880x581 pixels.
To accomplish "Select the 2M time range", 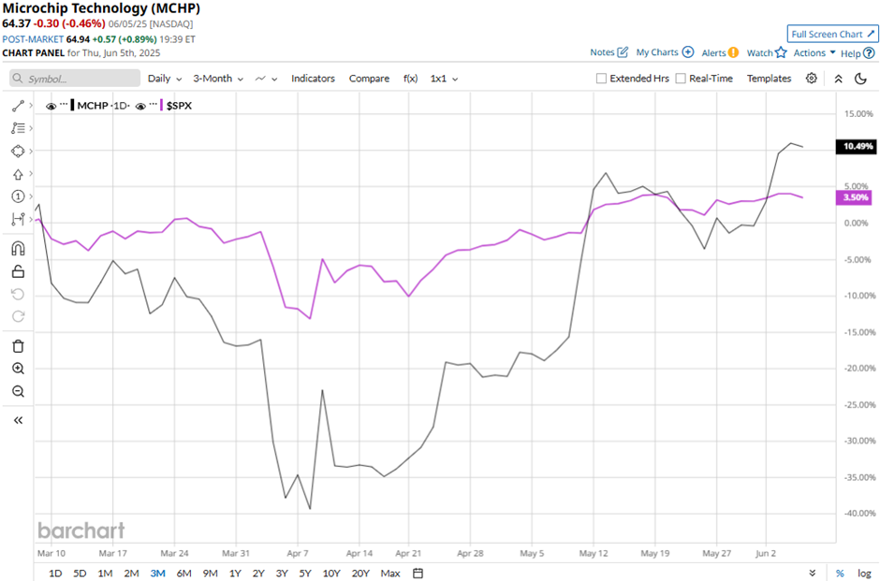I will tap(131, 574).
